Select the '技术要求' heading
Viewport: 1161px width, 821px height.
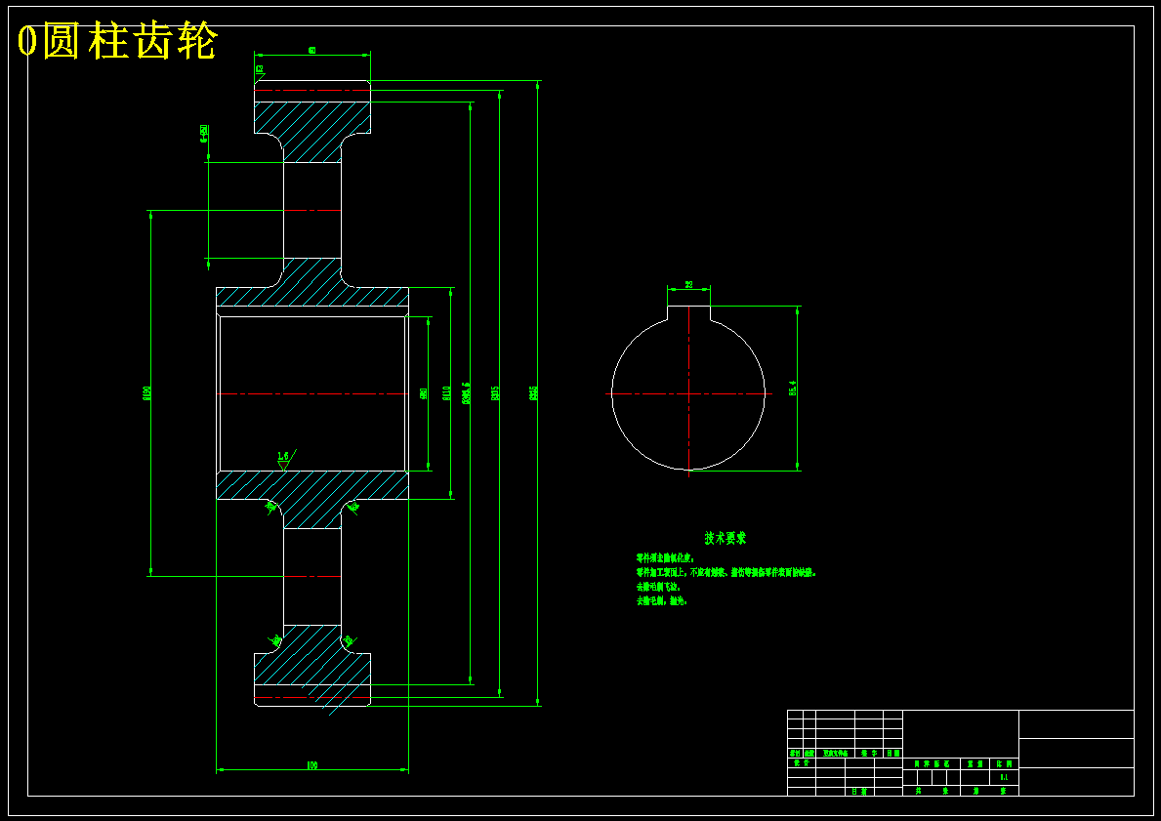click(725, 538)
